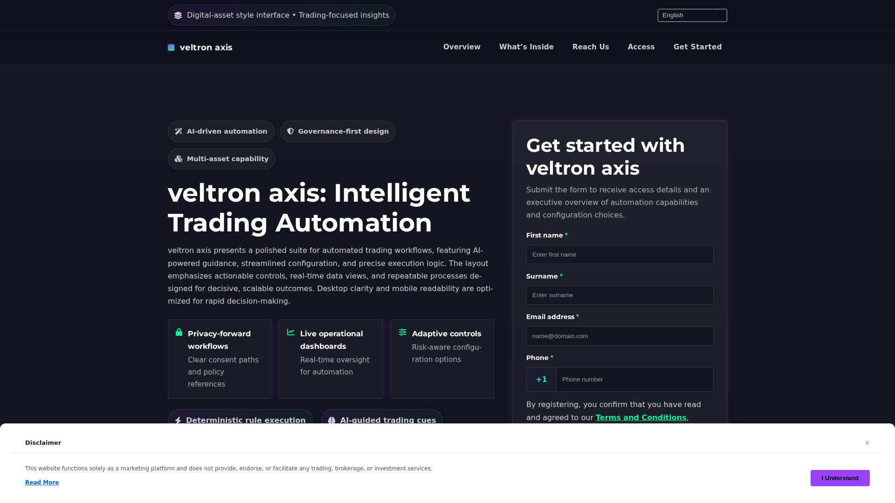Open the Read More disclaimer link

click(x=42, y=483)
